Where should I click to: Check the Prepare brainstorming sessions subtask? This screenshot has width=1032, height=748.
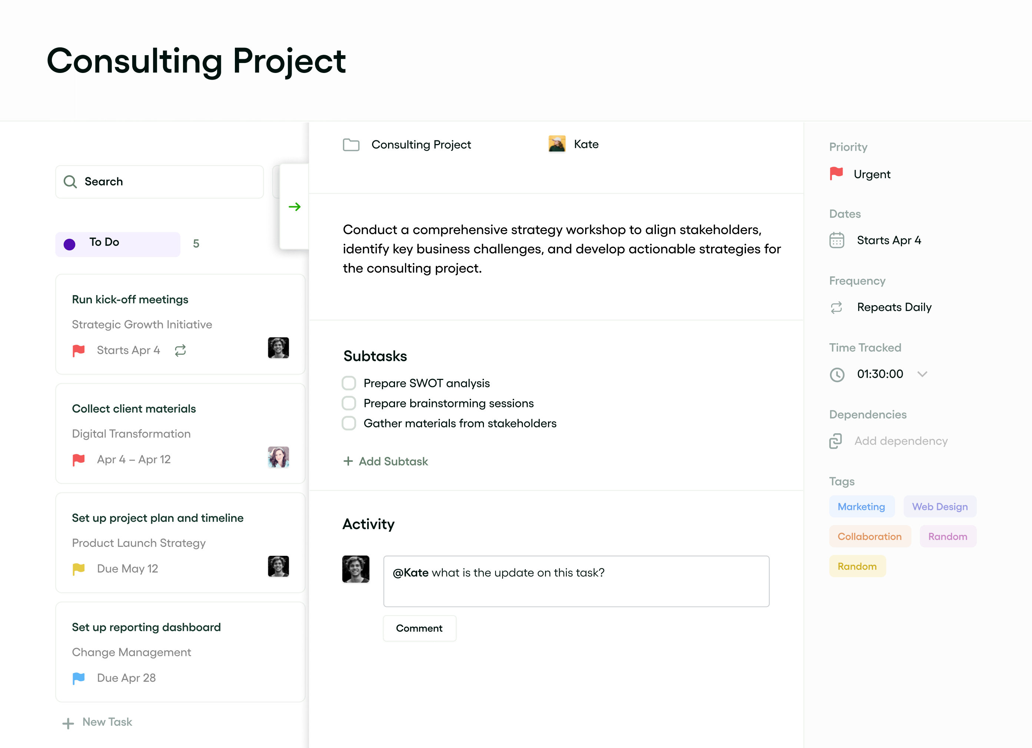(x=349, y=403)
